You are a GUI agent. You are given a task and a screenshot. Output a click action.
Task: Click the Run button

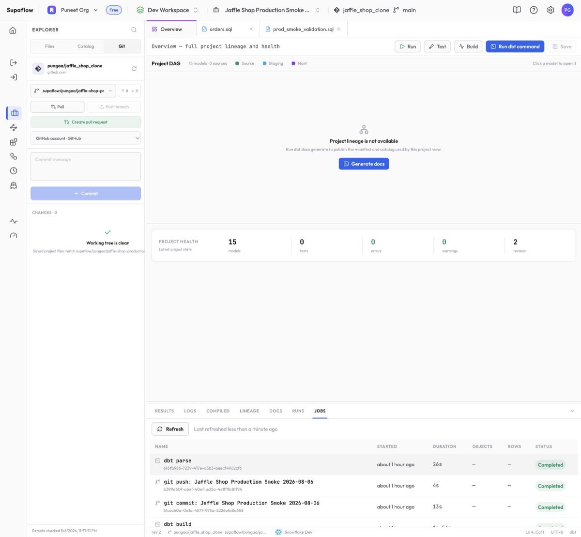pyautogui.click(x=407, y=46)
